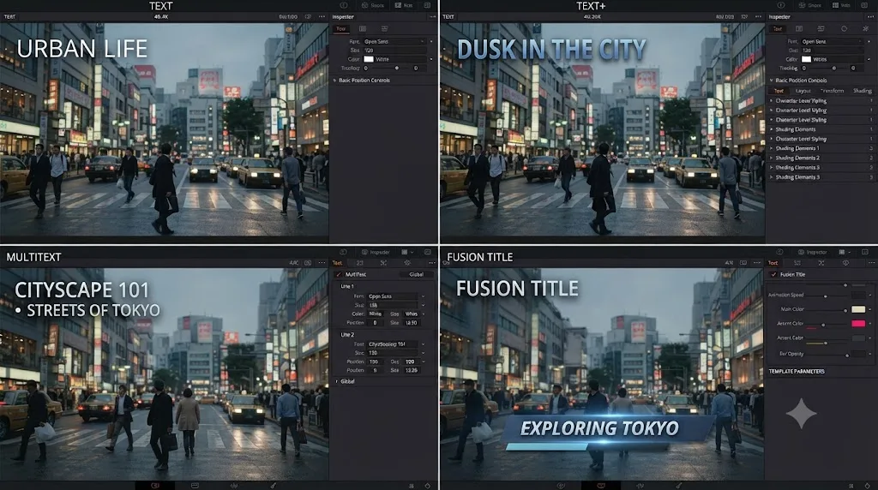Image resolution: width=878 pixels, height=490 pixels.
Task: Click the Size field in TEXT inspector
Action: [x=394, y=51]
